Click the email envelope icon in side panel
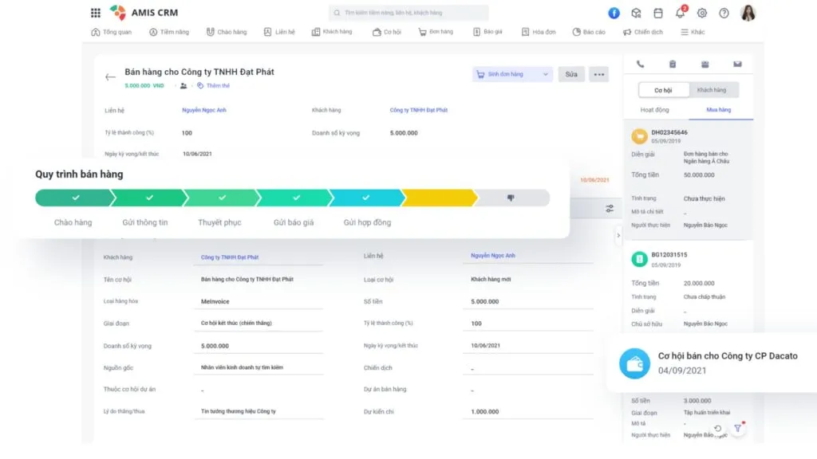817x459 pixels. [x=737, y=64]
